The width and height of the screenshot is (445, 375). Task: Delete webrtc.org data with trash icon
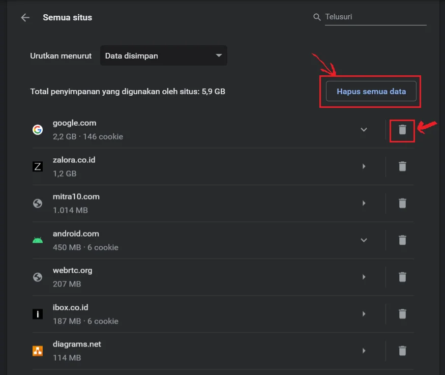pos(402,277)
